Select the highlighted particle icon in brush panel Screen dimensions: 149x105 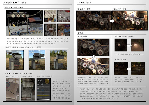pos(43,85)
